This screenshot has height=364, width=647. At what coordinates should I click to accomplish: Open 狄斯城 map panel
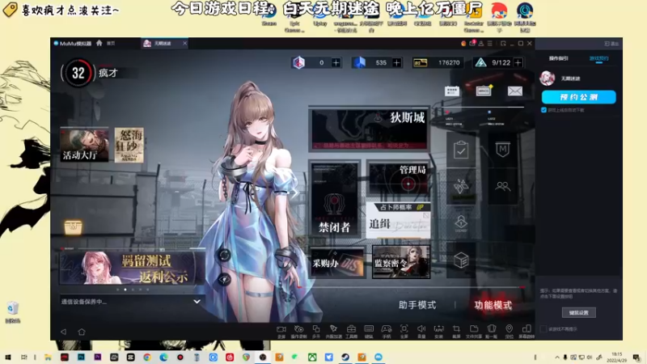coord(370,129)
